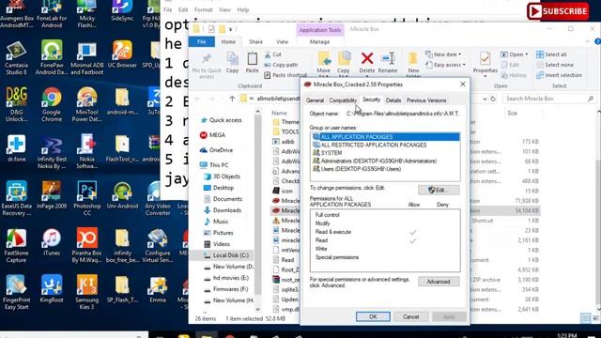Viewport: 601px width, 338px height.
Task: Switch to the Previous Versions tab
Action: pos(426,100)
